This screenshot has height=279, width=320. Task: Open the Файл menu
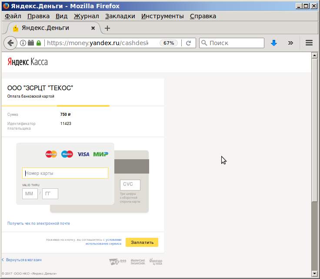(x=13, y=16)
